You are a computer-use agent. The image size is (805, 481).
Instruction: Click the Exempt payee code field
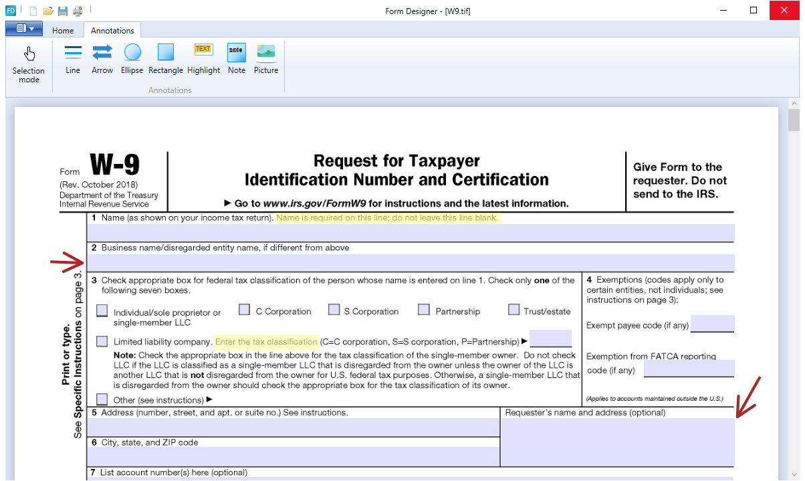point(712,324)
